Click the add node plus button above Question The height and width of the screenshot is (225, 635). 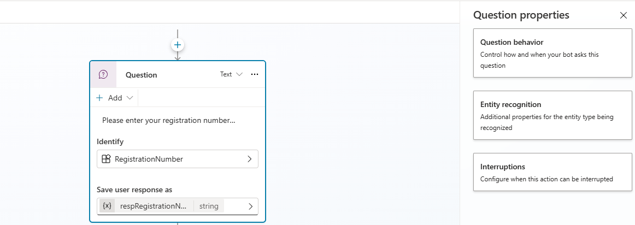[x=178, y=45]
